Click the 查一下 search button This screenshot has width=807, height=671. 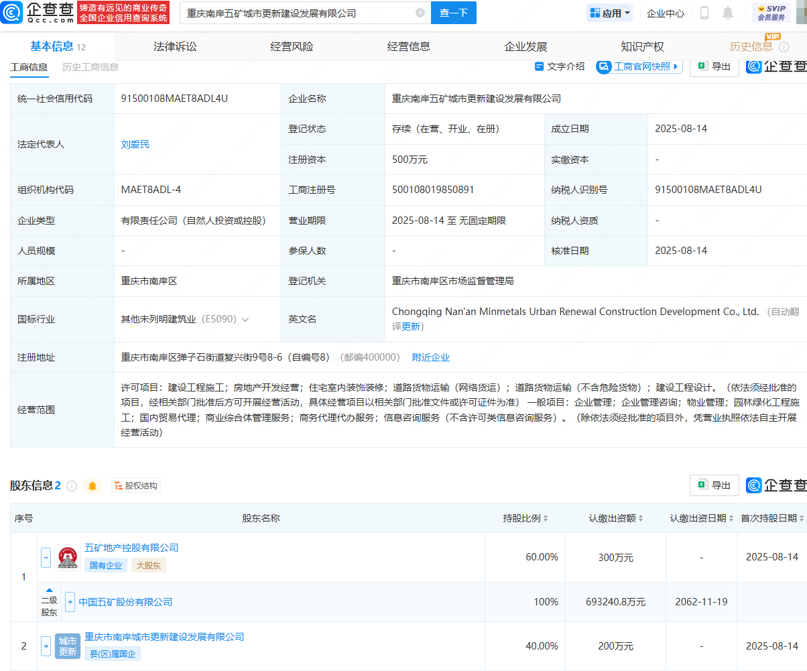454,13
